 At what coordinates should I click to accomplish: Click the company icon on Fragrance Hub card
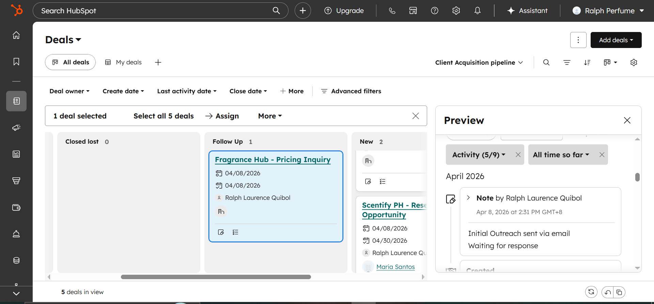point(221,212)
